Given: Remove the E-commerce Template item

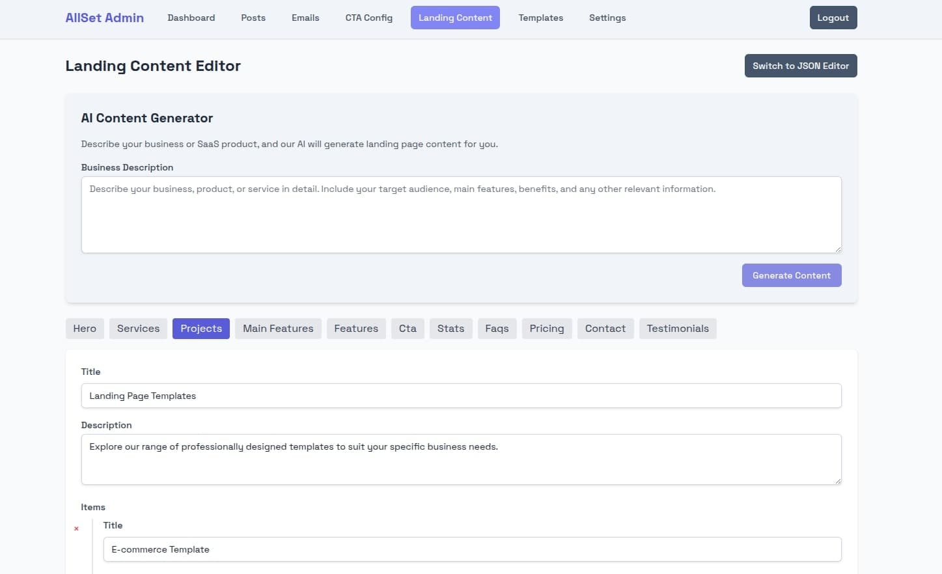Looking at the screenshot, I should [76, 528].
